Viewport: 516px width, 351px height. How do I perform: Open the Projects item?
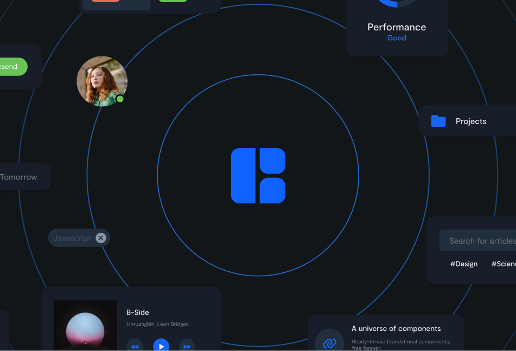coord(467,121)
